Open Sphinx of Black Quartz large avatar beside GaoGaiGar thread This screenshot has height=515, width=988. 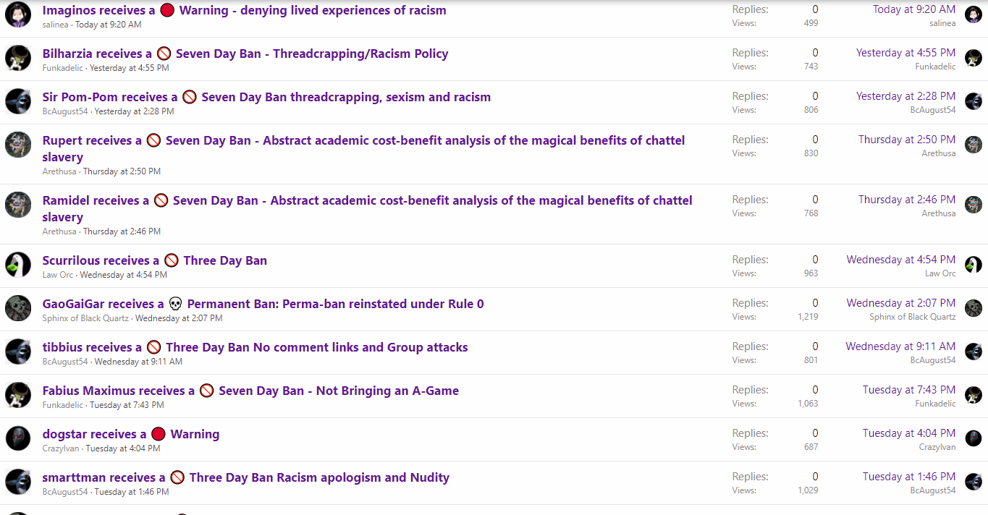[18, 308]
